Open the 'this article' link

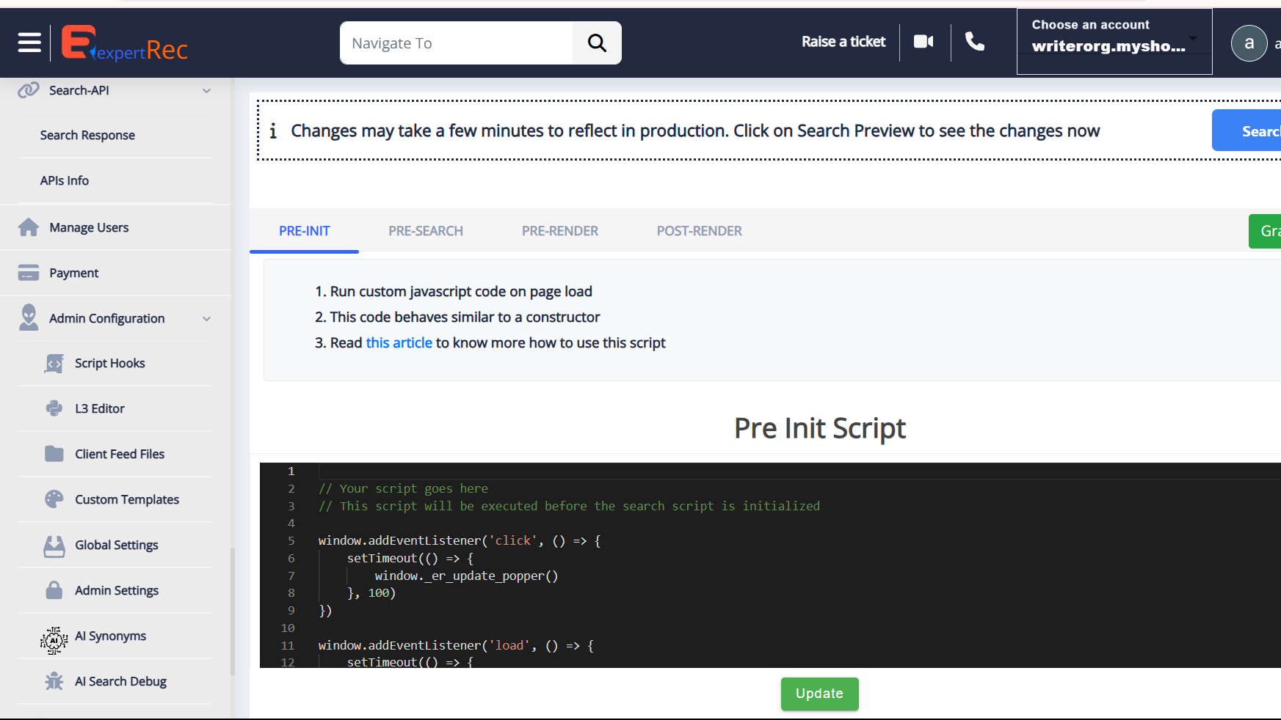pos(399,342)
